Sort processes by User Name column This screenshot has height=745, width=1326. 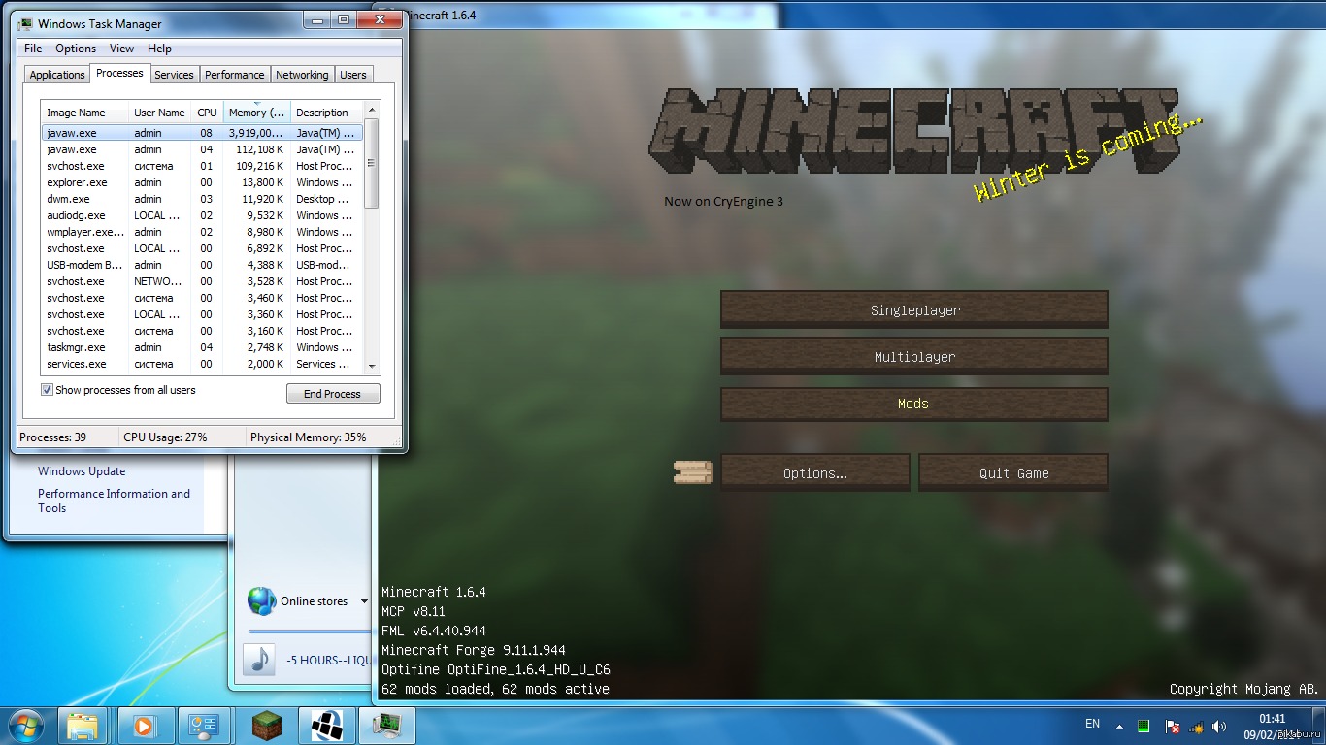point(160,113)
